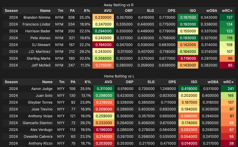This screenshot has width=238, height=147.
Task: Click Alex Verdugo's AVG cell 0.196000
Action: (x=104, y=130)
